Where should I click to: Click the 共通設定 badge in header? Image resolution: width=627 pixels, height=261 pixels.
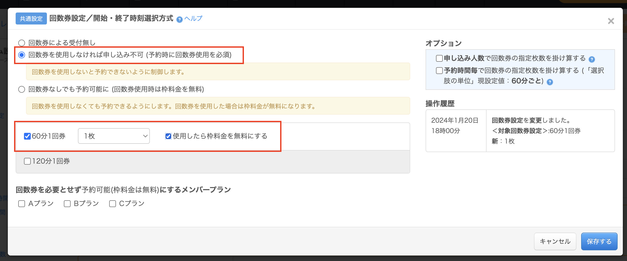click(31, 18)
